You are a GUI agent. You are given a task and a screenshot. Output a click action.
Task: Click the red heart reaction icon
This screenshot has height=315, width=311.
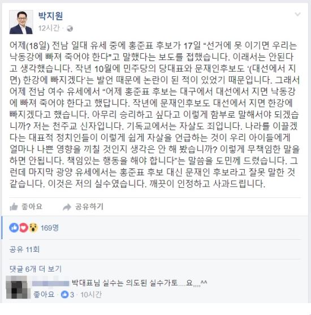click(x=24, y=227)
